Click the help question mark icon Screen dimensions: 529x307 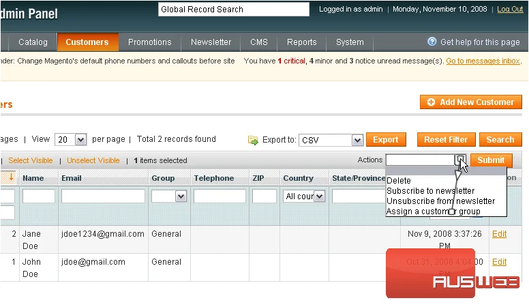pyautogui.click(x=432, y=42)
